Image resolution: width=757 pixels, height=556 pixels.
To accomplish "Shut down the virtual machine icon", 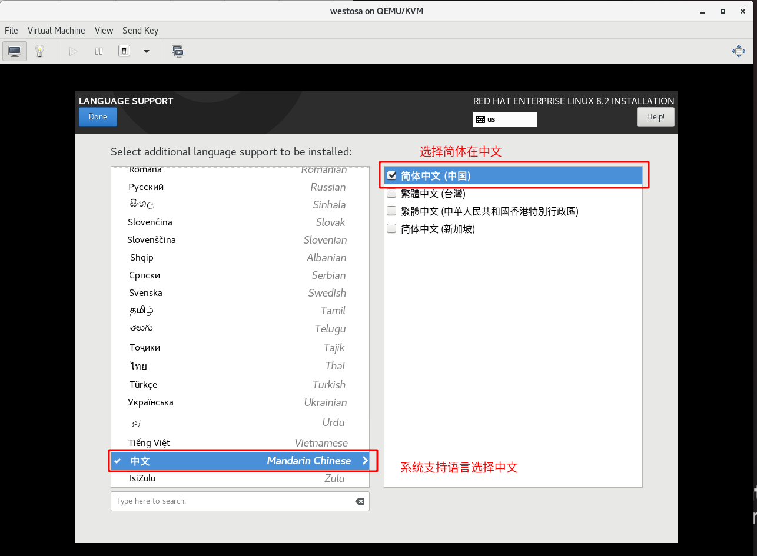I will tap(124, 51).
